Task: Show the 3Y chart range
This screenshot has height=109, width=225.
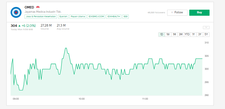Action: (x=200, y=34)
